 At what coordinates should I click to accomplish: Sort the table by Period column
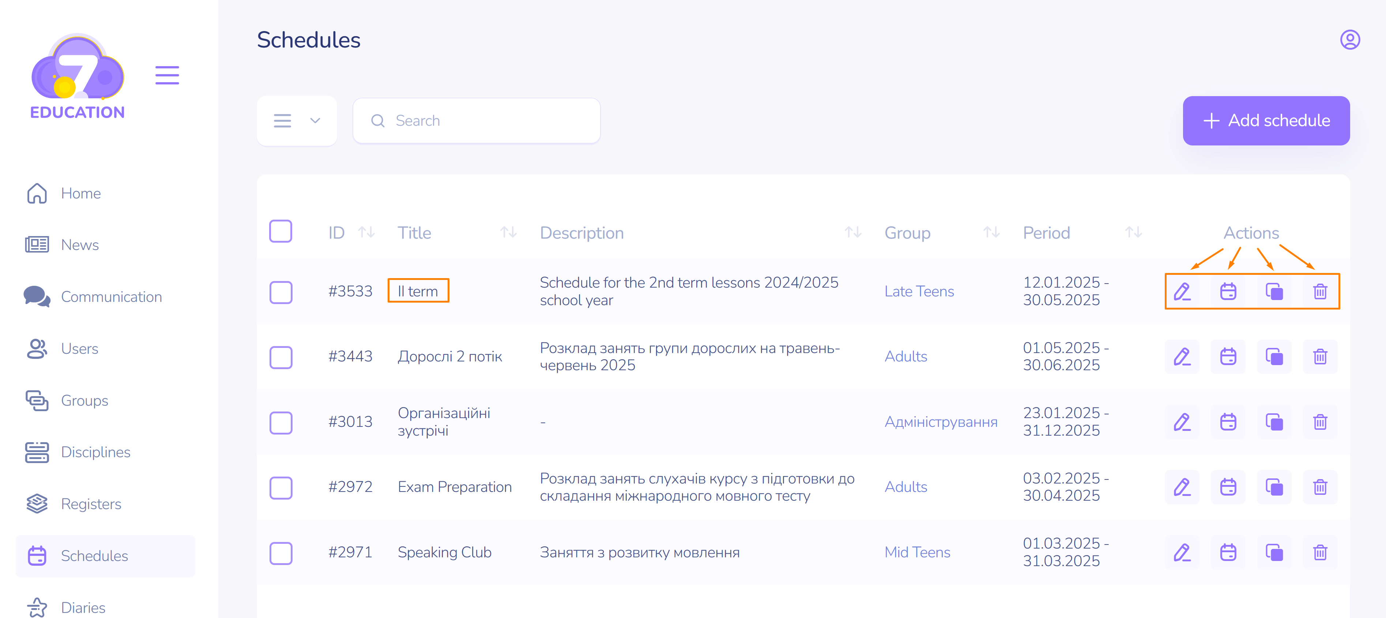pyautogui.click(x=1133, y=232)
